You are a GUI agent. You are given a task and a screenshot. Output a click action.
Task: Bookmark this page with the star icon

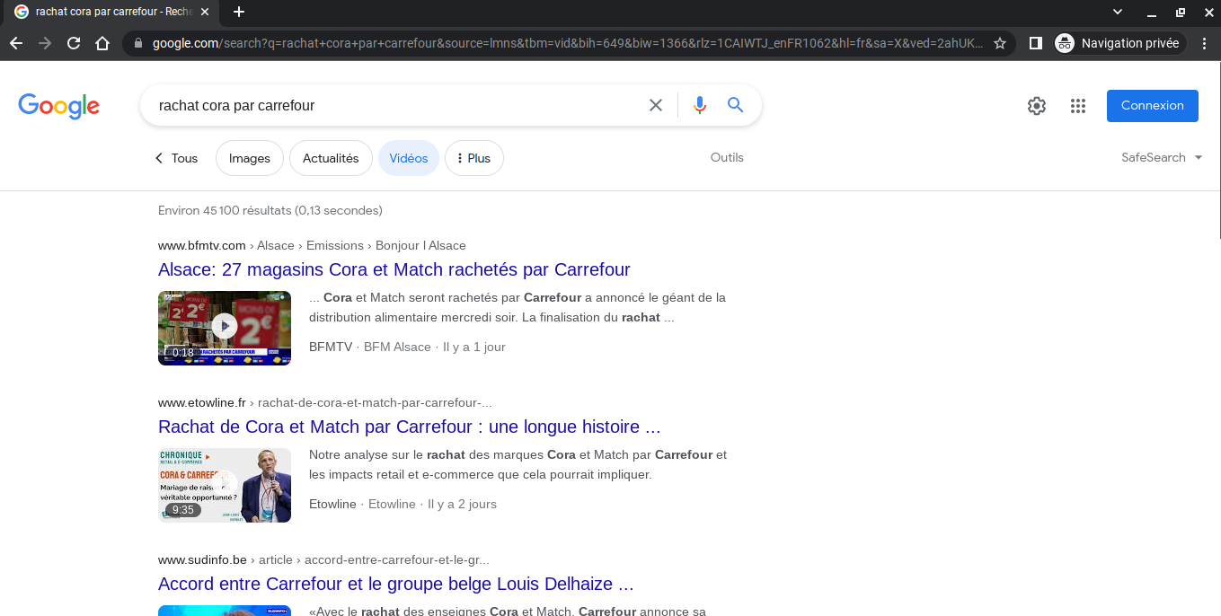point(1000,43)
